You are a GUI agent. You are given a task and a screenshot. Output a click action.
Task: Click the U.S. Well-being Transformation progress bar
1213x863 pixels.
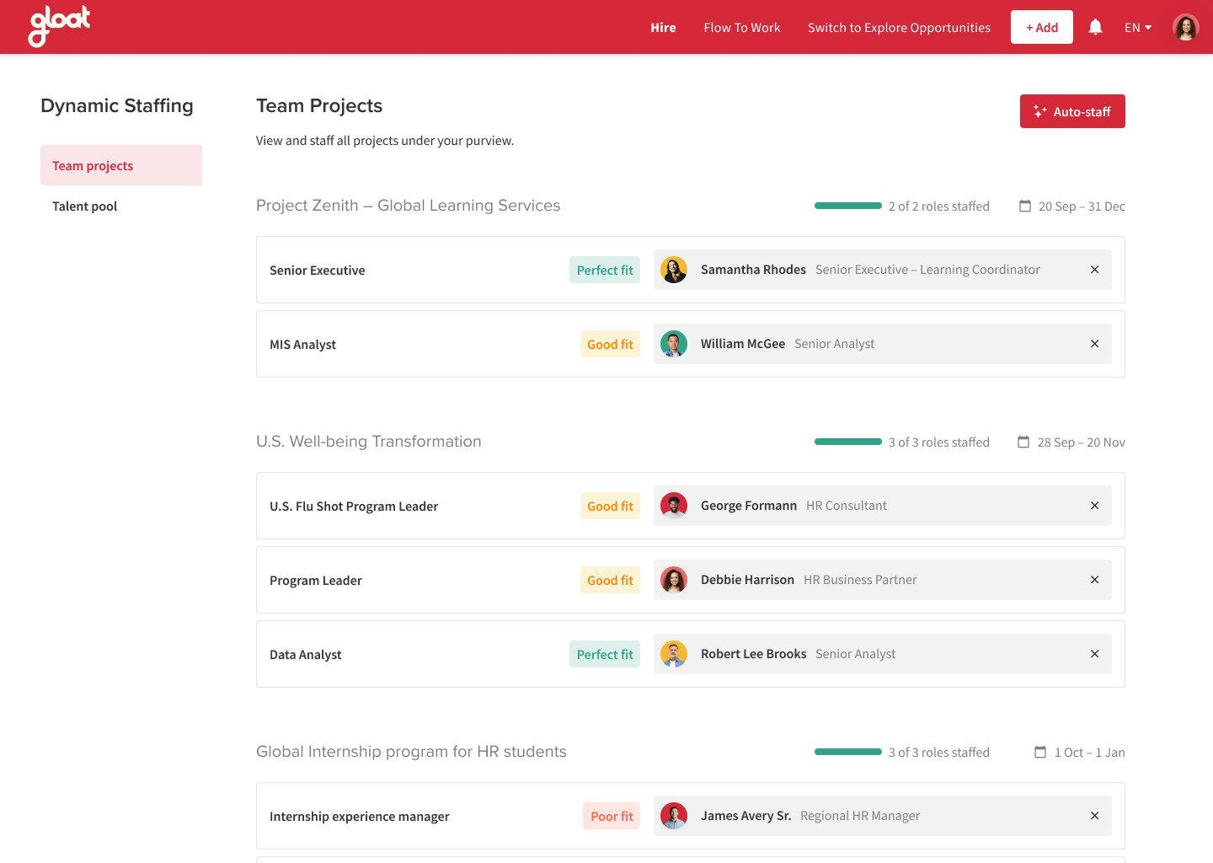tap(848, 442)
